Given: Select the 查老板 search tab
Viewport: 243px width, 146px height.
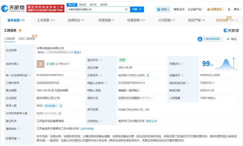Looking at the screenshot, I should [x=82, y=4].
